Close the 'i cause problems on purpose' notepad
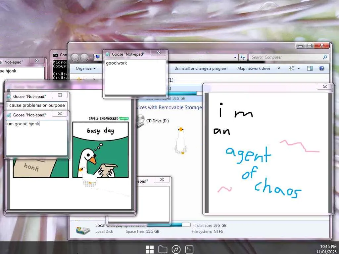Image resolution: width=339 pixels, height=254 pixels. pyautogui.click(x=60, y=95)
